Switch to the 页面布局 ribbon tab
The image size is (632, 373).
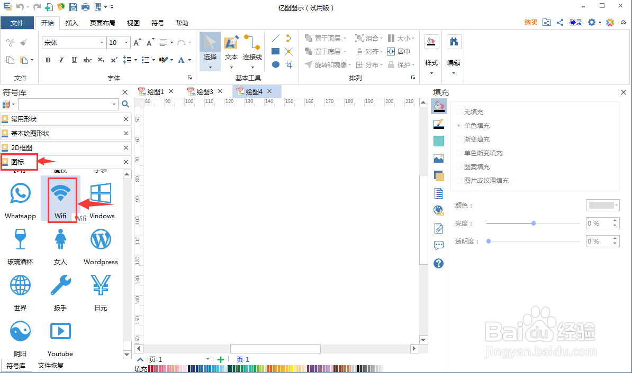click(x=102, y=23)
